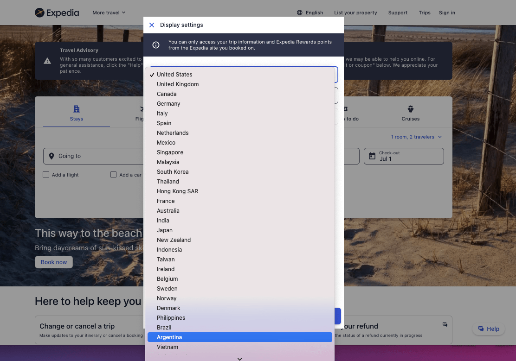Check the Add a car option
This screenshot has width=516, height=361.
113,174
